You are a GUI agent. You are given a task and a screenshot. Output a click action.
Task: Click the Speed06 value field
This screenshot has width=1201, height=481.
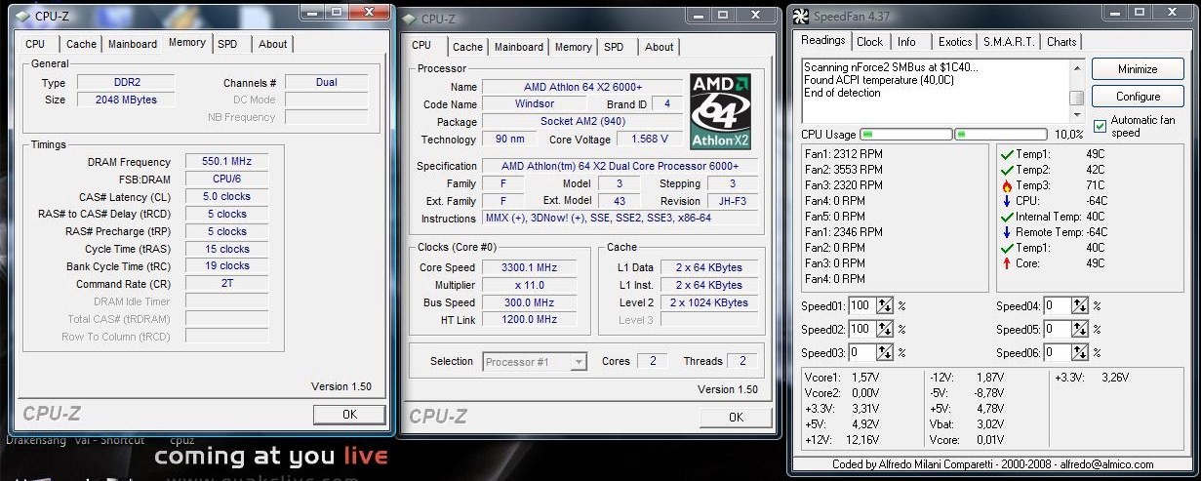(1059, 352)
